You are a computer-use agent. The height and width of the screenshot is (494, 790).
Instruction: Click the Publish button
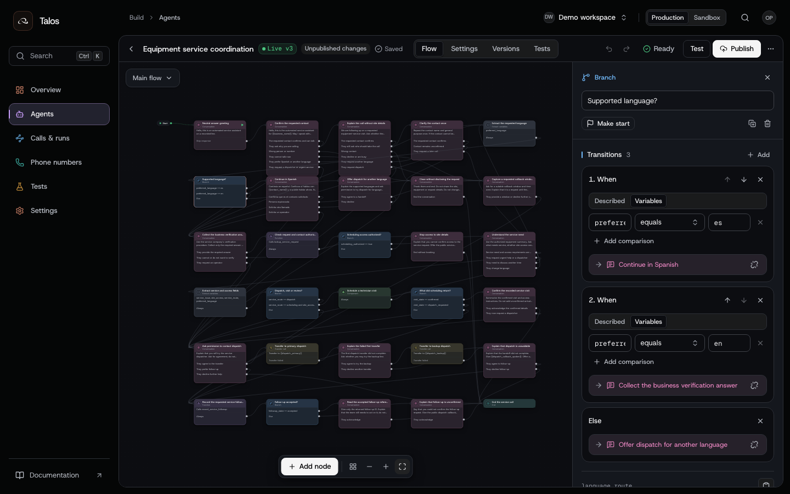coord(737,49)
